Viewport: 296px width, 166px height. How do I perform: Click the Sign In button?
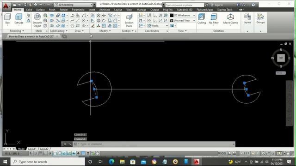217,5
